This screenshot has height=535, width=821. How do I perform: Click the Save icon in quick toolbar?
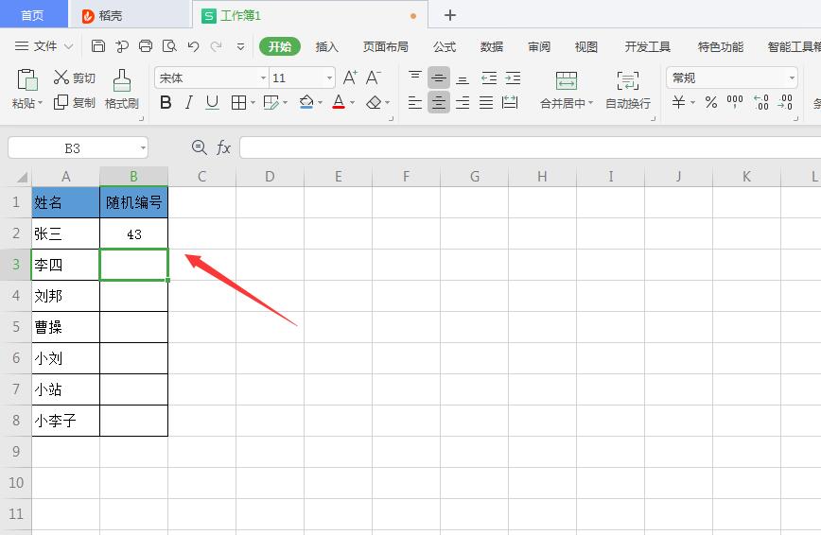(x=98, y=46)
